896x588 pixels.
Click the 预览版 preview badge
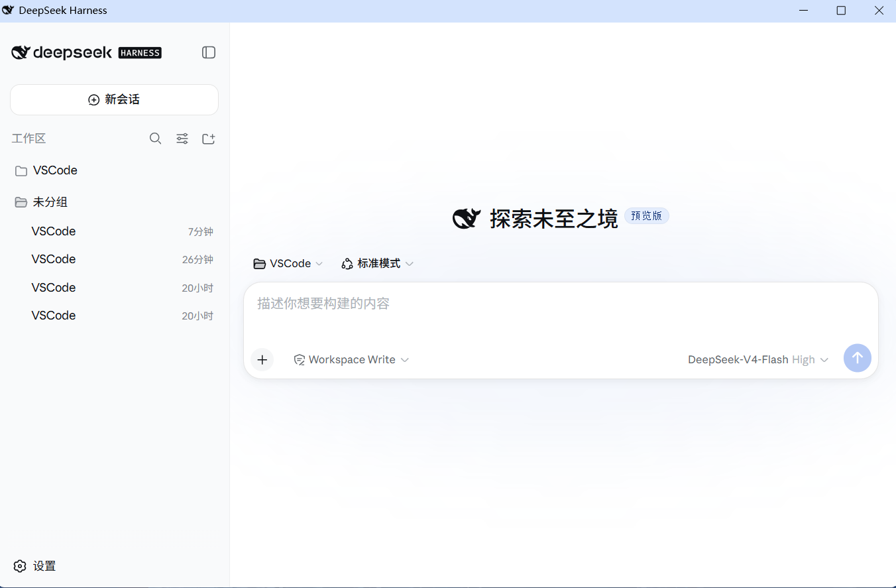647,216
